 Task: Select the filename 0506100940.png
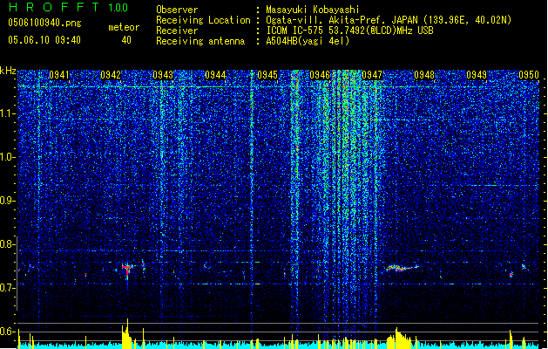[x=44, y=23]
